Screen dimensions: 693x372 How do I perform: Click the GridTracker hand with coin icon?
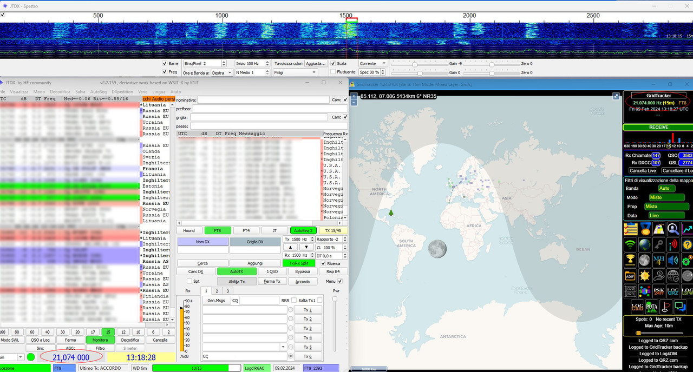point(659,276)
